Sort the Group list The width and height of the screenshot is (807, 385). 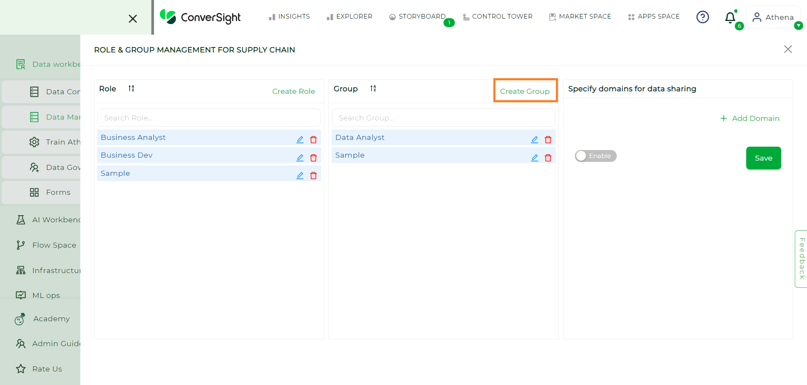coord(373,88)
